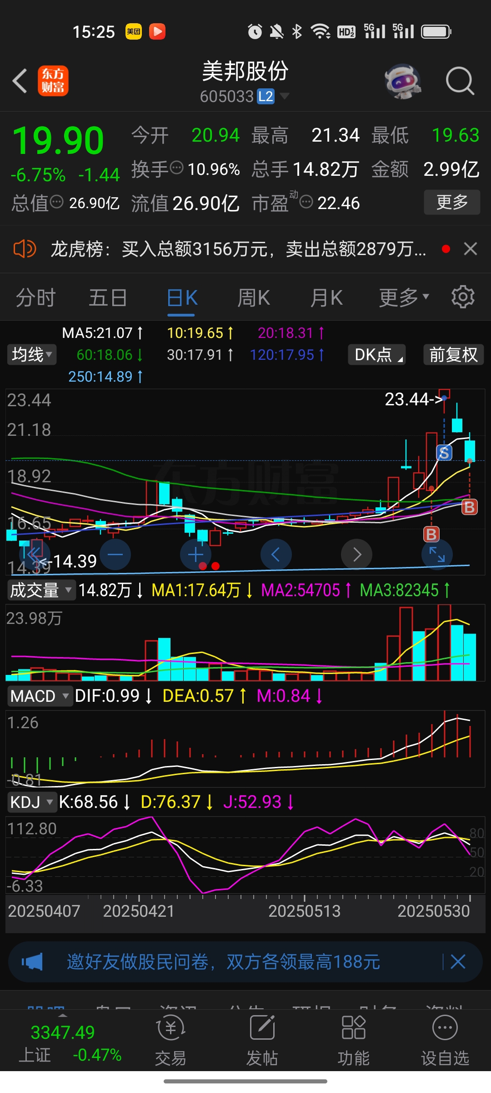491x1093 pixels.
Task: Tap the back arrow icon
Action: coord(20,81)
